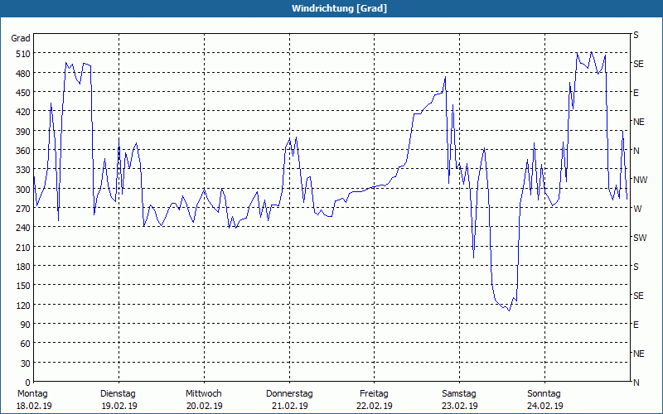The image size is (663, 414).
Task: Select the 480 value on left axis
Action: pos(24,74)
